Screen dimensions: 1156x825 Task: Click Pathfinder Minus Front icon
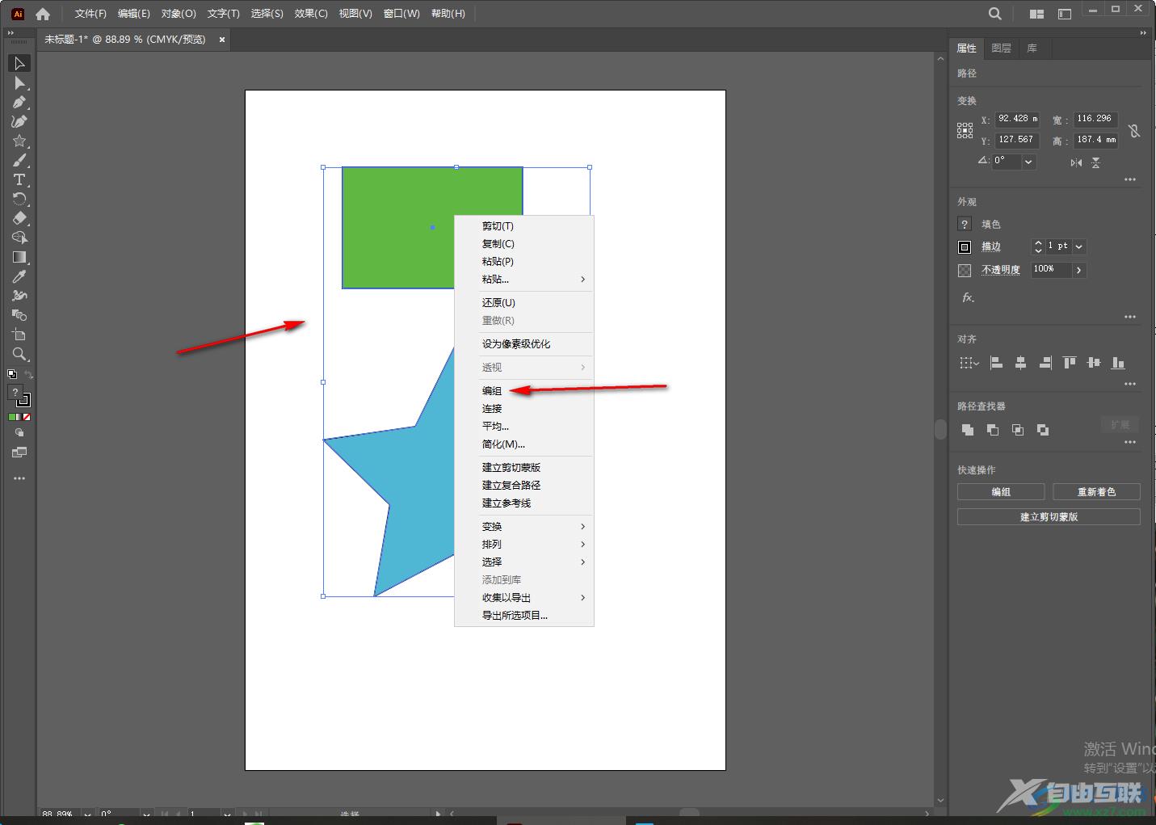tap(993, 430)
